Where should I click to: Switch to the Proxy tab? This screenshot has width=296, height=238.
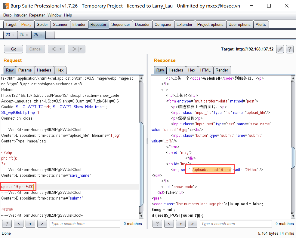[26, 25]
